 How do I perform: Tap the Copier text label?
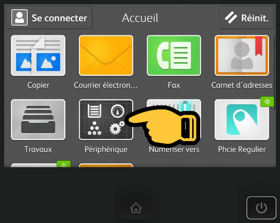tap(38, 85)
